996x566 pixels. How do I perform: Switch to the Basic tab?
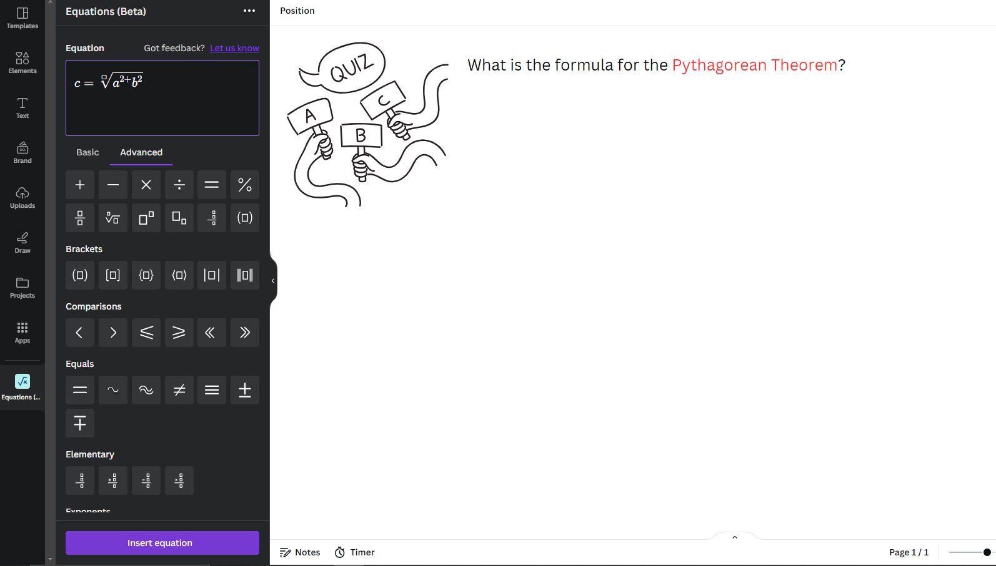coord(87,152)
